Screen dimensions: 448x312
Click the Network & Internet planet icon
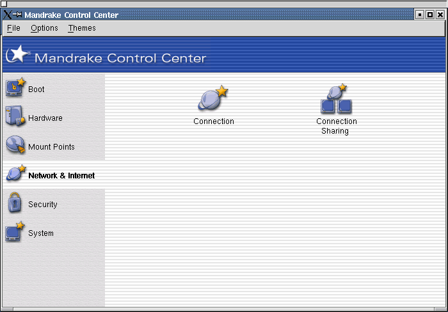[16, 173]
